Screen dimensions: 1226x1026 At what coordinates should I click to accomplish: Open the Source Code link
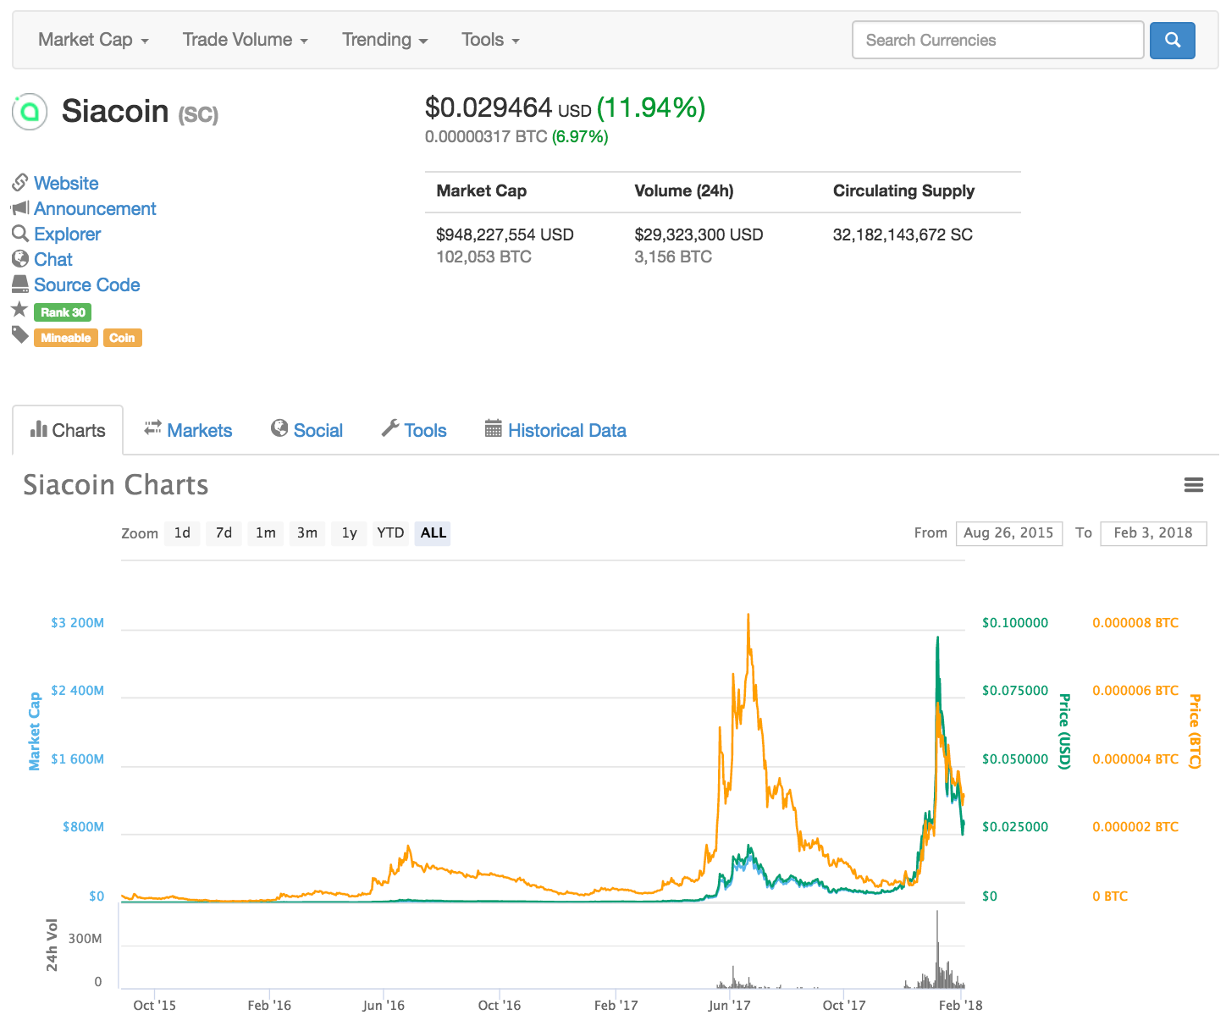pyautogui.click(x=87, y=284)
